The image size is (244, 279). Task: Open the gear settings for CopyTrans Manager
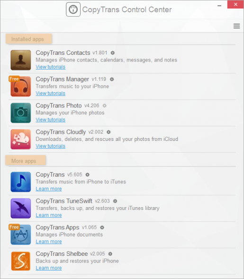coord(112,79)
